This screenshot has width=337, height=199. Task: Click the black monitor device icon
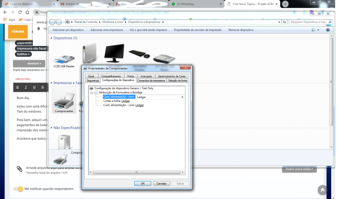click(114, 53)
